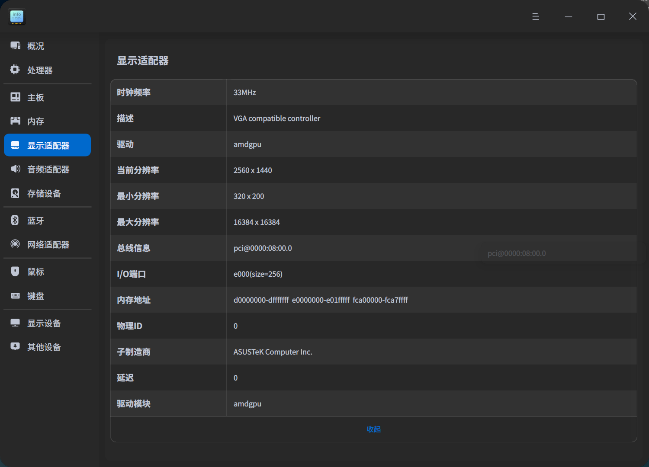Click the 物理ID row label
Viewport: 649px width, 467px height.
129,326
